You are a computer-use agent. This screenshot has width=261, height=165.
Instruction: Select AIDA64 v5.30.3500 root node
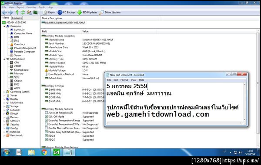coord(14,23)
